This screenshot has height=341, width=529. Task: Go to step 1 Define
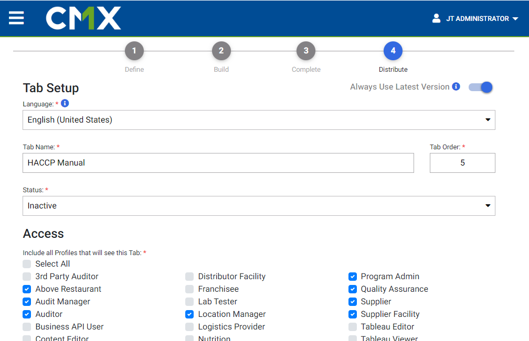[x=134, y=51]
